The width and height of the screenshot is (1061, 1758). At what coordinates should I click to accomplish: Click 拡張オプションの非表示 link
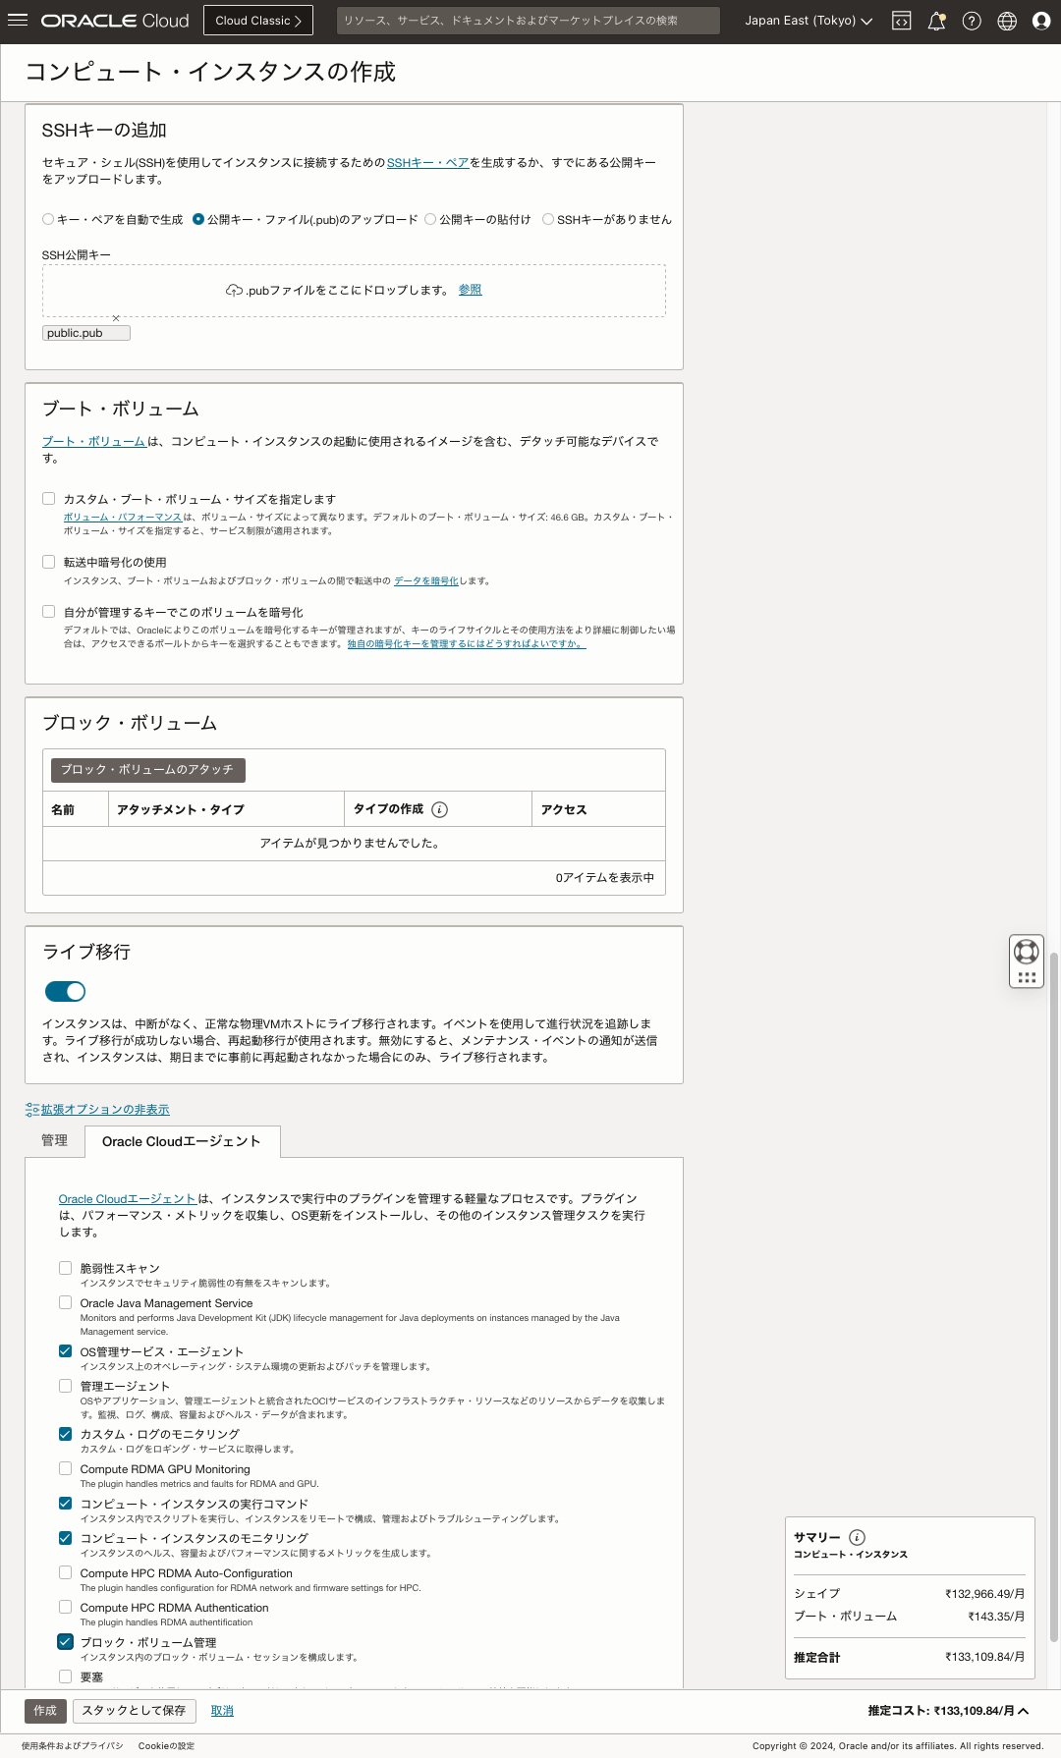click(105, 1110)
